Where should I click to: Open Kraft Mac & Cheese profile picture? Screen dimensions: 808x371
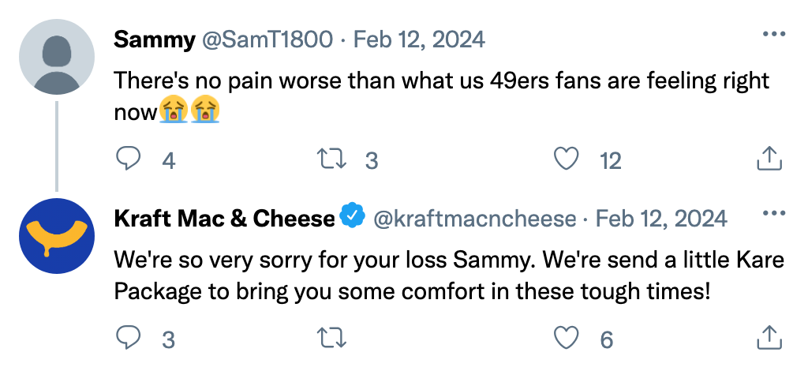point(56,235)
